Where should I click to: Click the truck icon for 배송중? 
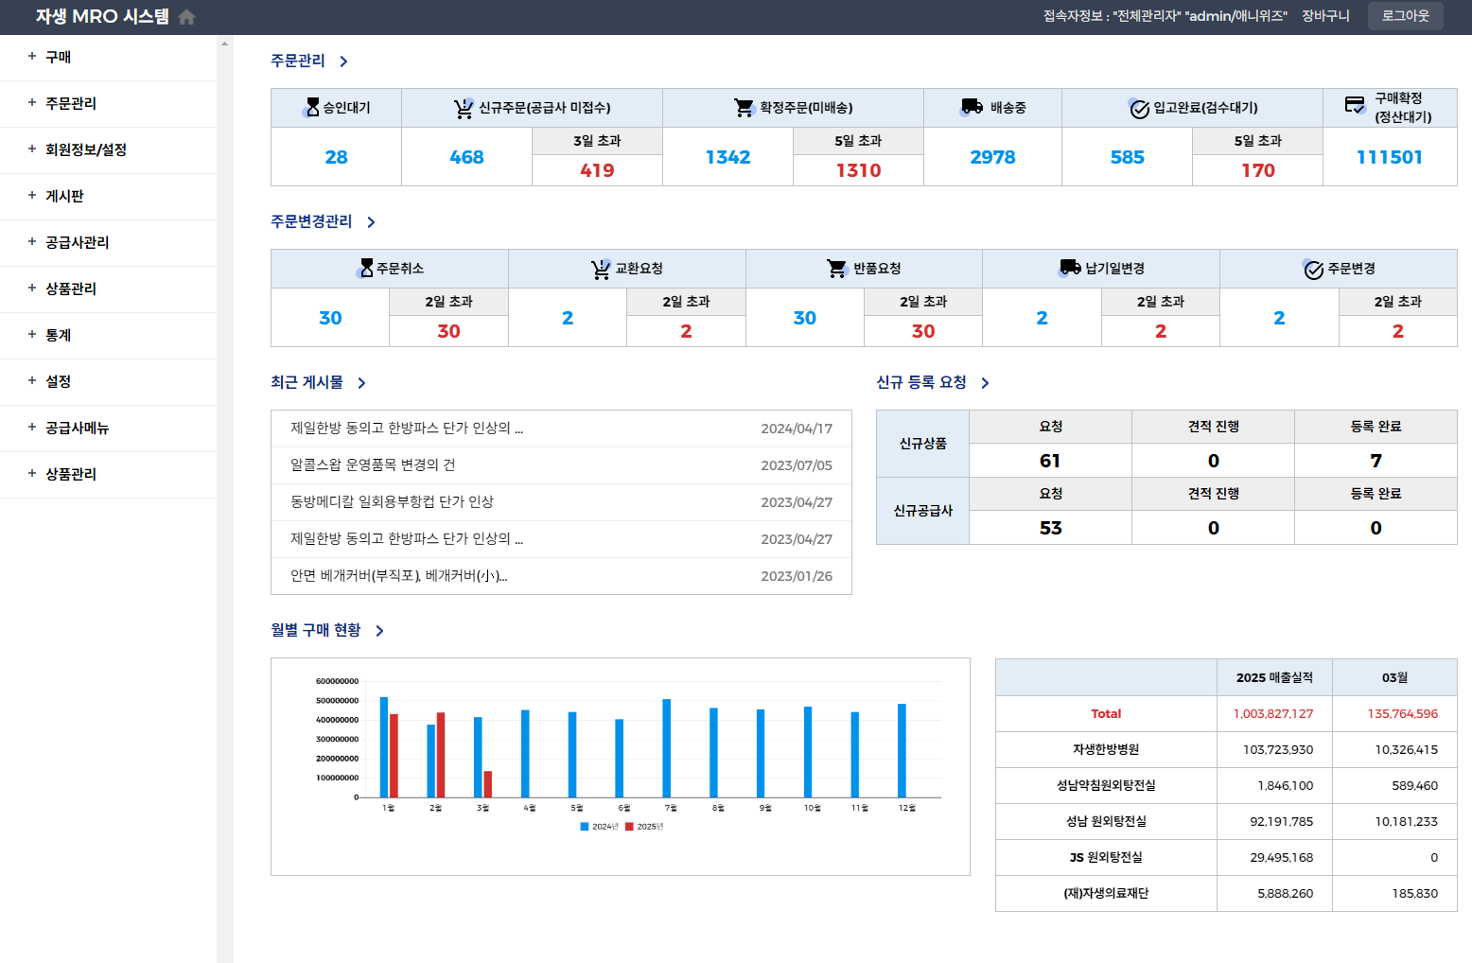972,107
